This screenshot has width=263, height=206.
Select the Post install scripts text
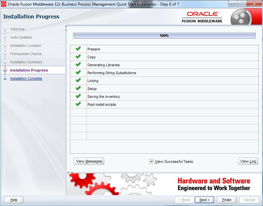click(102, 104)
